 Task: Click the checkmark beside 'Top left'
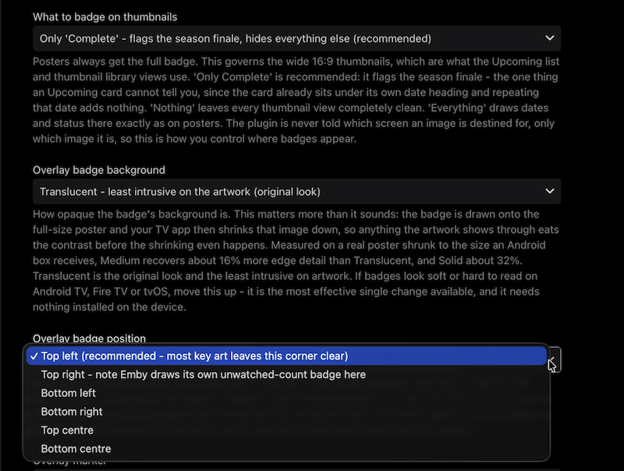(34, 356)
